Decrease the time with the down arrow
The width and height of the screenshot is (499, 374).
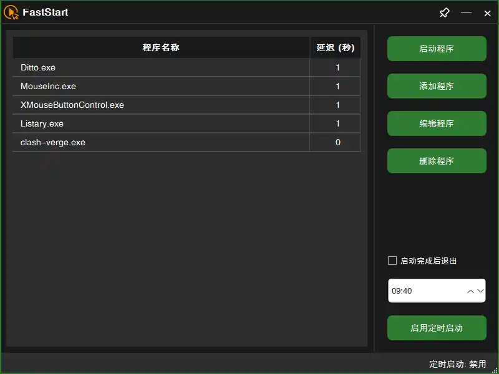[480, 291]
